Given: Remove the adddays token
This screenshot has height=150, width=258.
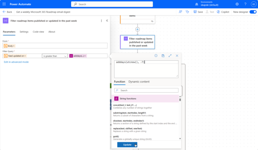Looking at the screenshot, I should [x=85, y=56].
